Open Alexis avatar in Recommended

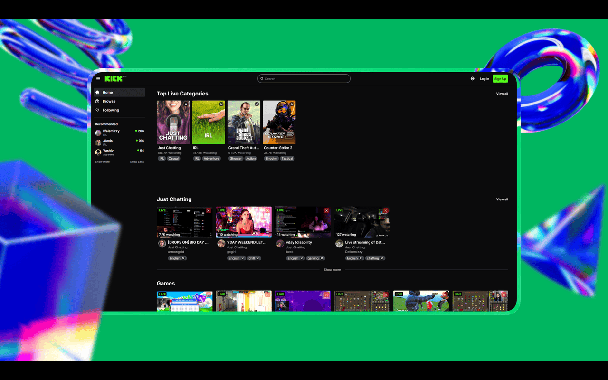(x=98, y=142)
